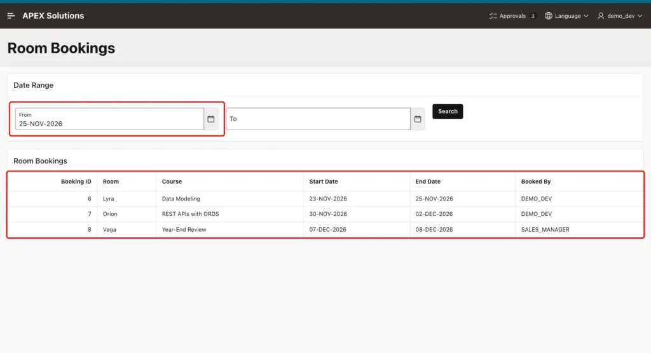Open the From date calendar picker
651x353 pixels.
(211, 119)
